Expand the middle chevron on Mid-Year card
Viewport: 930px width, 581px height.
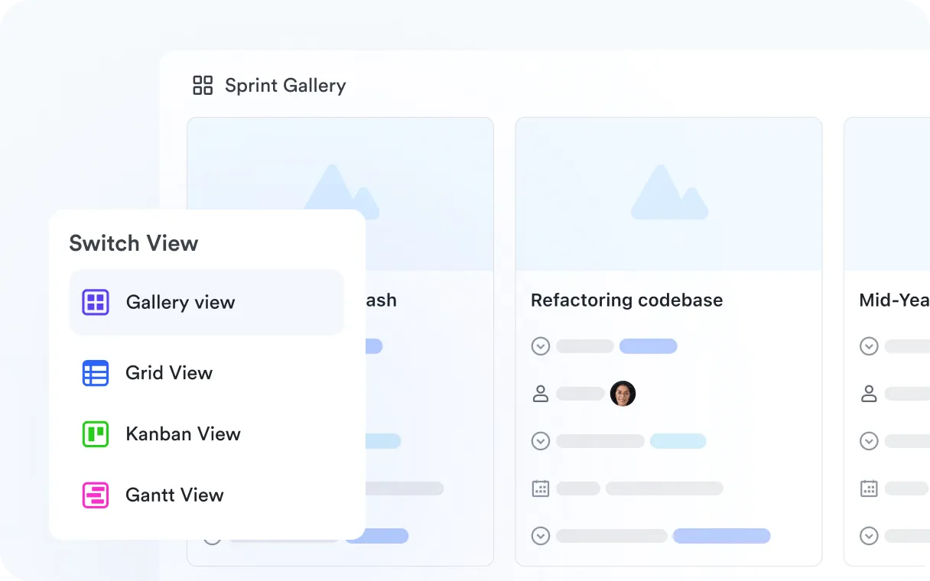click(869, 441)
